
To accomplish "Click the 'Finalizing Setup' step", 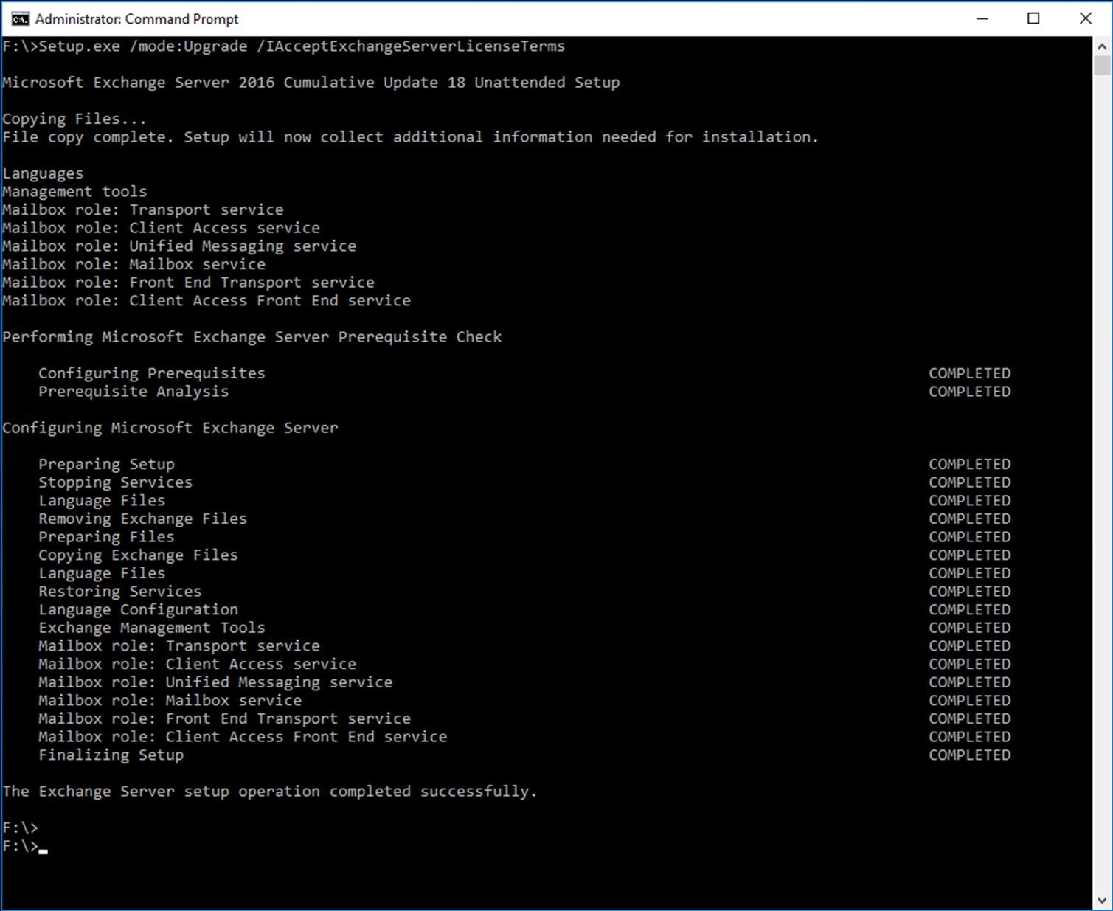I will tap(111, 755).
